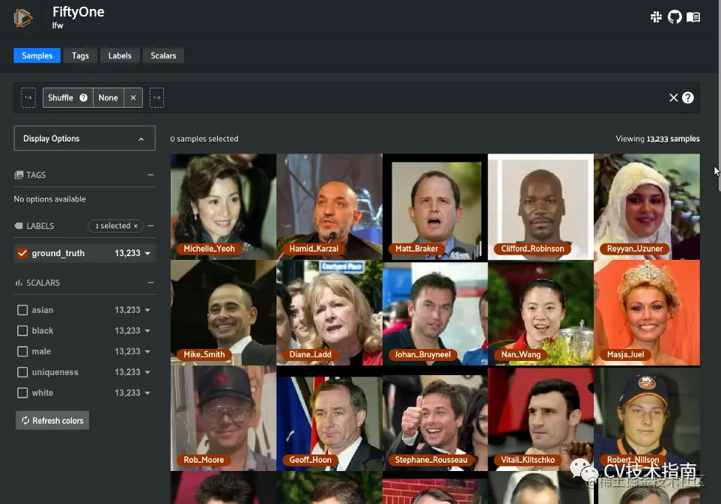
Task: Click the Shuffle help question icon
Action: (x=83, y=97)
